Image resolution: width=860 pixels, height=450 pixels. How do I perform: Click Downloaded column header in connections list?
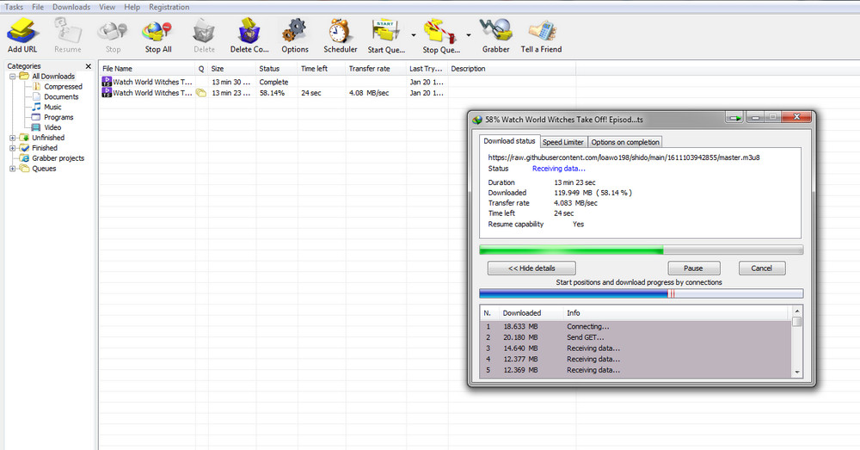click(x=531, y=313)
